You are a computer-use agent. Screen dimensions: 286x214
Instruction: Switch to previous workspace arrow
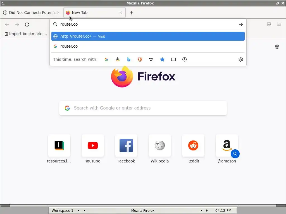pyautogui.click(x=79, y=211)
